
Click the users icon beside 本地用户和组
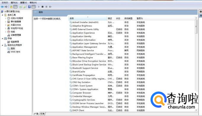(x=9, y=28)
